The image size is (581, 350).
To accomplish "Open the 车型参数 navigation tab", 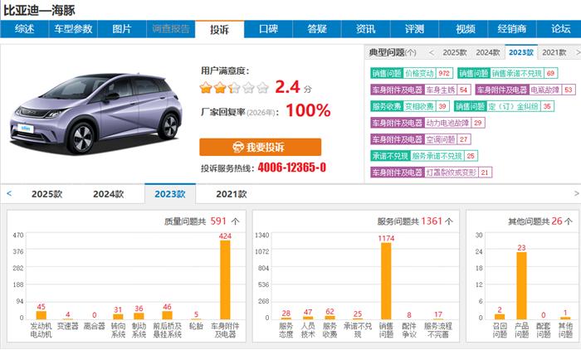I will [73, 29].
